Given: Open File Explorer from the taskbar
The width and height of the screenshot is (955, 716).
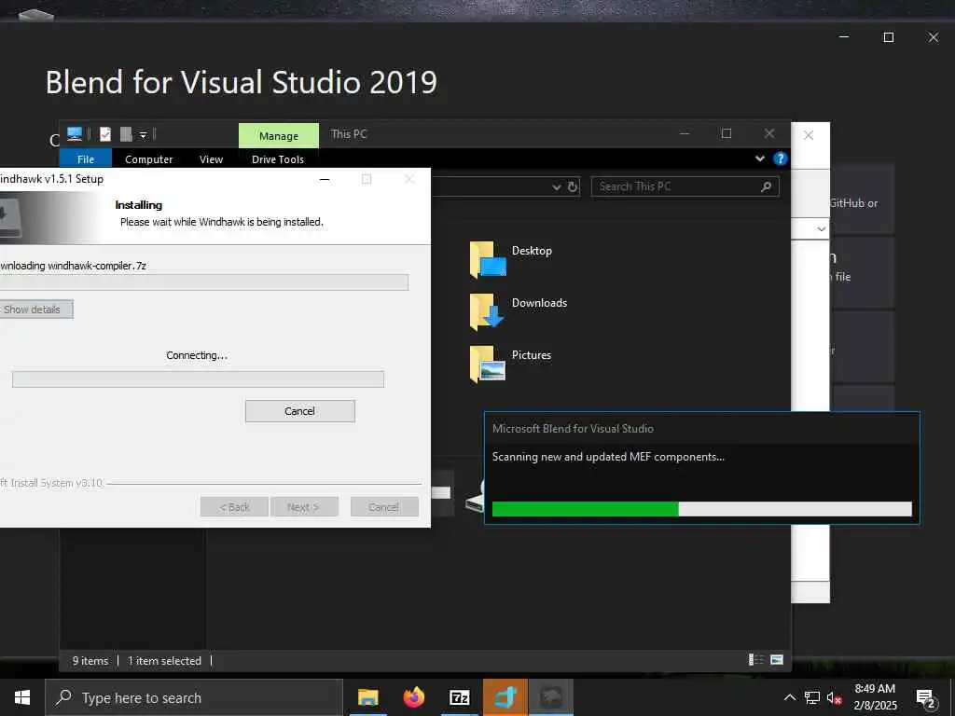Looking at the screenshot, I should (367, 697).
